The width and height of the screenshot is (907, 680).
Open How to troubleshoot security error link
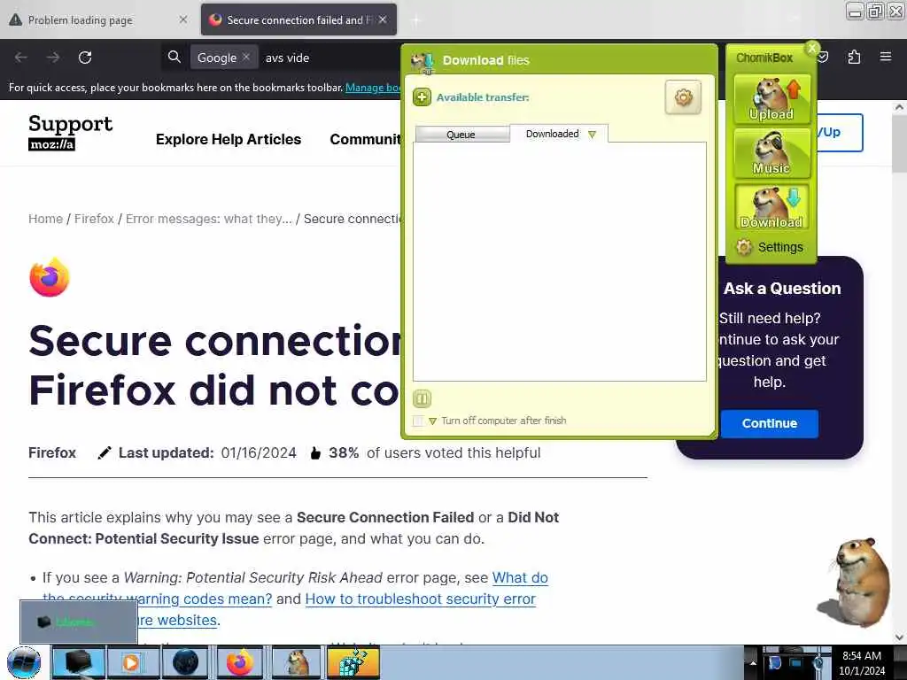click(x=420, y=599)
